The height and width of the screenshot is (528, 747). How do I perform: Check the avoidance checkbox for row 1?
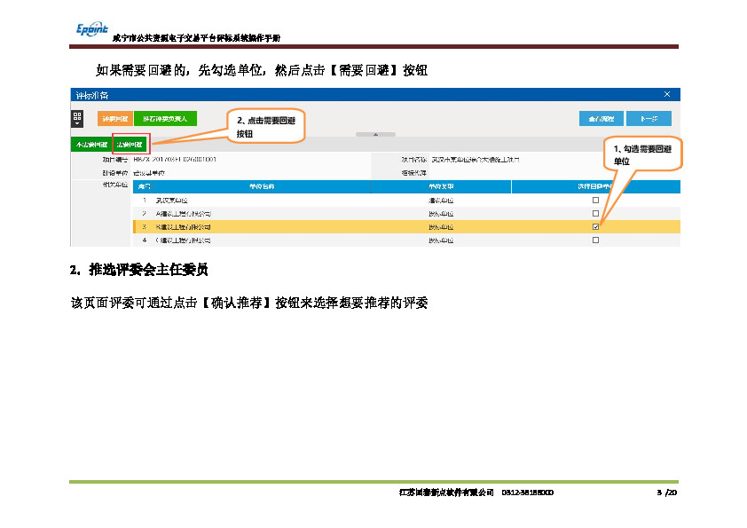pyautogui.click(x=595, y=201)
